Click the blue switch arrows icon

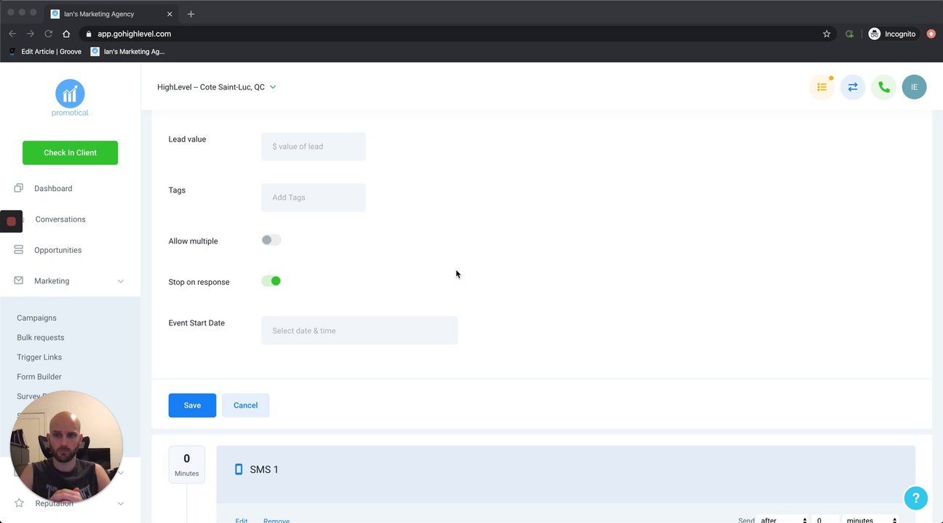point(853,87)
